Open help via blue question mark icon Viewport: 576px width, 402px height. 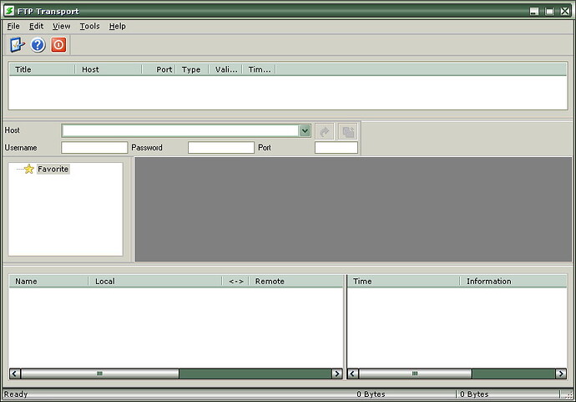point(38,45)
